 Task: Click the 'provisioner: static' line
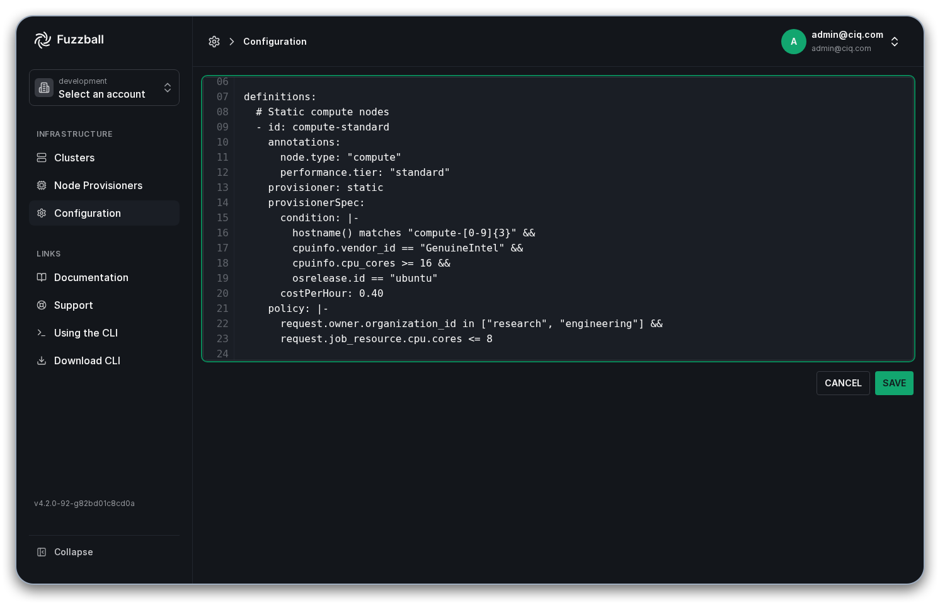pyautogui.click(x=326, y=187)
